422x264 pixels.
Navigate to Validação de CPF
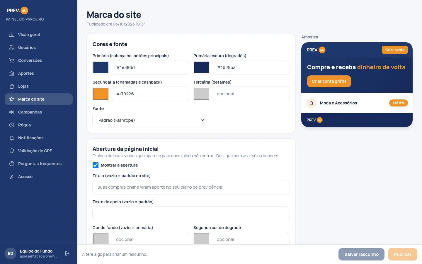point(39,151)
